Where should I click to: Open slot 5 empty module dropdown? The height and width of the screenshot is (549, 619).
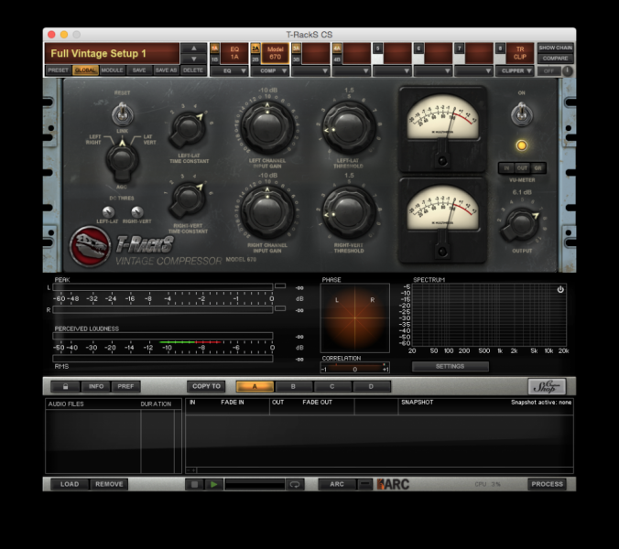tap(393, 71)
